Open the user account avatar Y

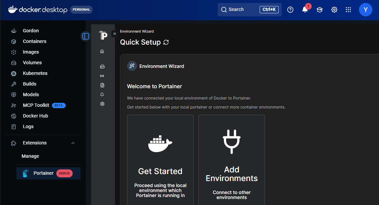pyautogui.click(x=365, y=10)
